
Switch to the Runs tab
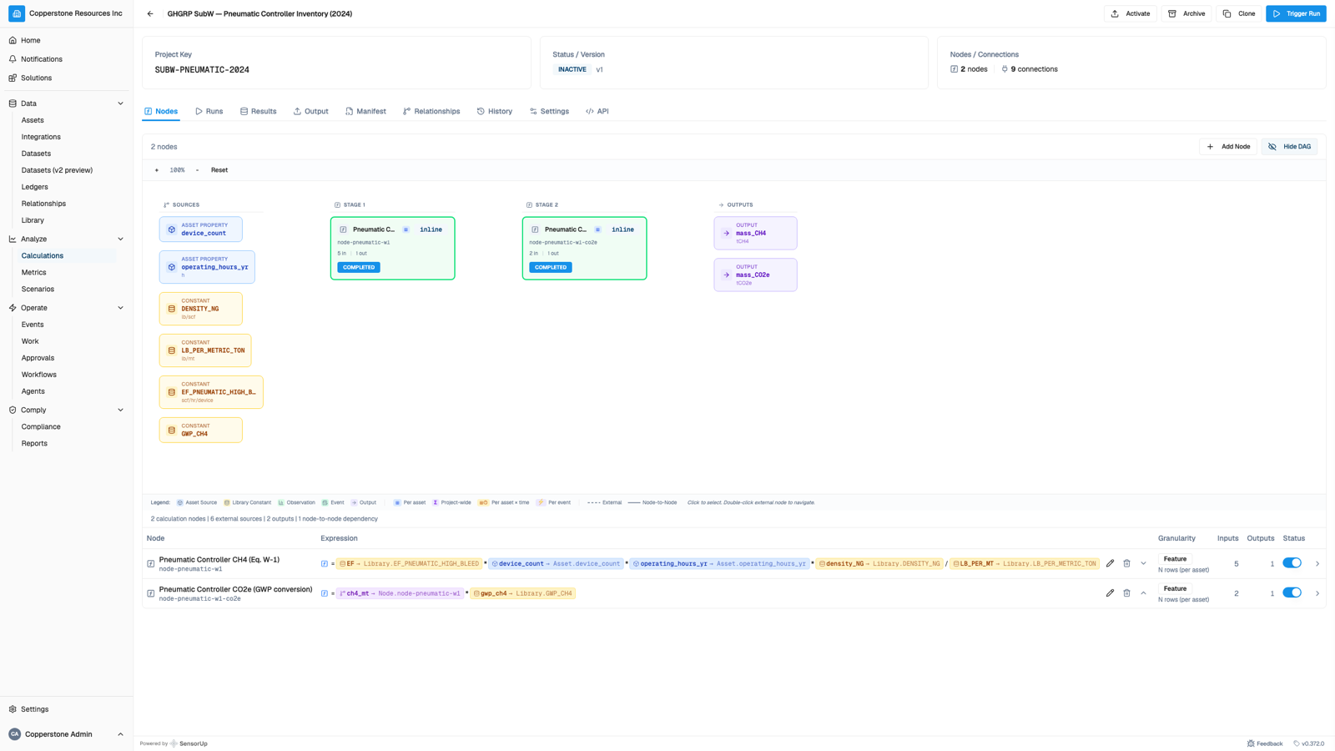click(209, 111)
